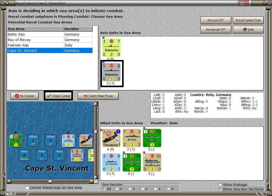Select the All sea section radio button
The height and width of the screenshot is (196, 272).
pyautogui.click(x=104, y=189)
